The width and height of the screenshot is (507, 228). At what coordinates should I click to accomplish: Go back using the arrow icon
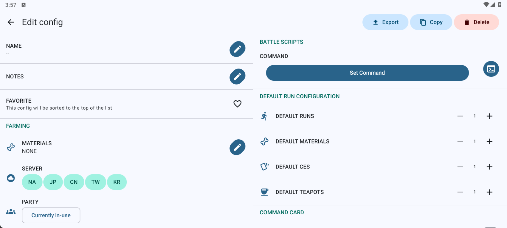pos(11,22)
